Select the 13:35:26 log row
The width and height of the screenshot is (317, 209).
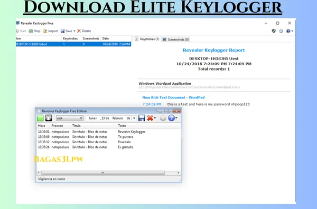[x=108, y=147]
